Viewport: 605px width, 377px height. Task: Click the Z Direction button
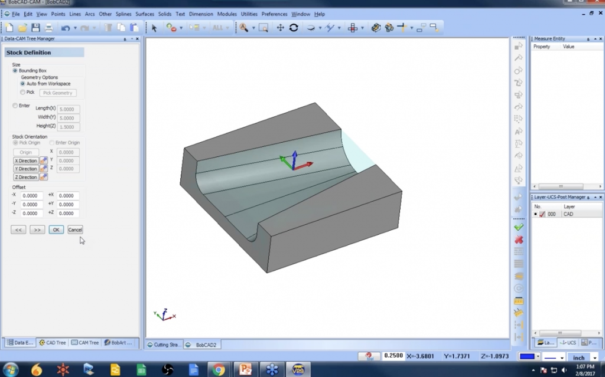pyautogui.click(x=26, y=177)
